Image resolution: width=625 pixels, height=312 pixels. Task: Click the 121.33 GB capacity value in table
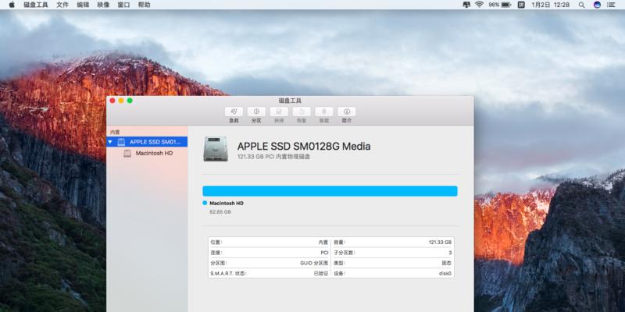point(440,243)
